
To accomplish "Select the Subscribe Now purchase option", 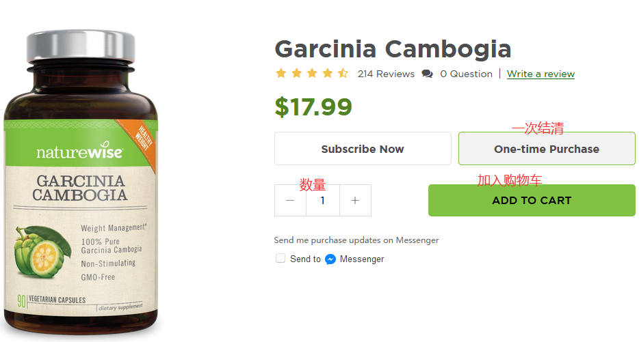I will coord(363,149).
